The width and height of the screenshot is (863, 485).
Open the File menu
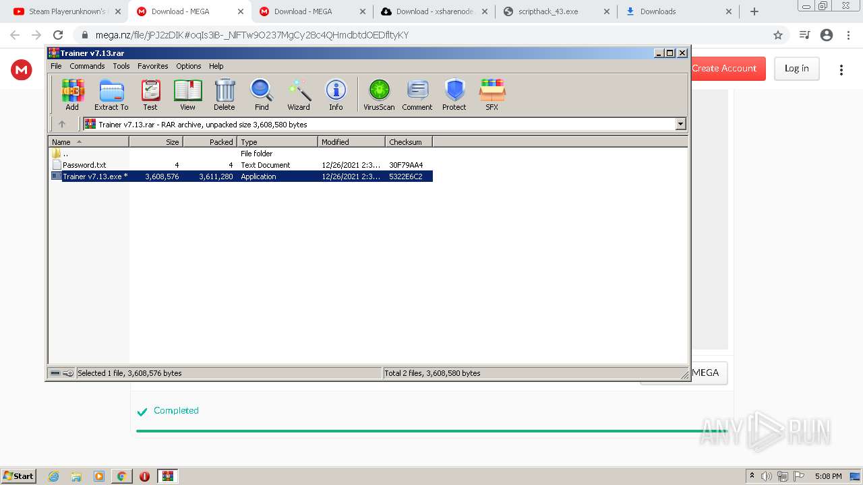point(56,66)
